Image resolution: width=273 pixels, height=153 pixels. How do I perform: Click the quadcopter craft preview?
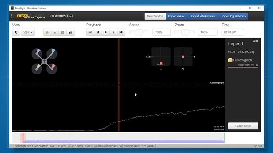click(44, 61)
